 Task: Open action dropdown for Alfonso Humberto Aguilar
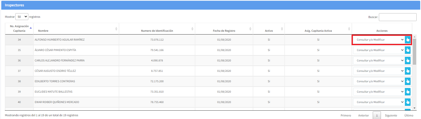pos(379,40)
